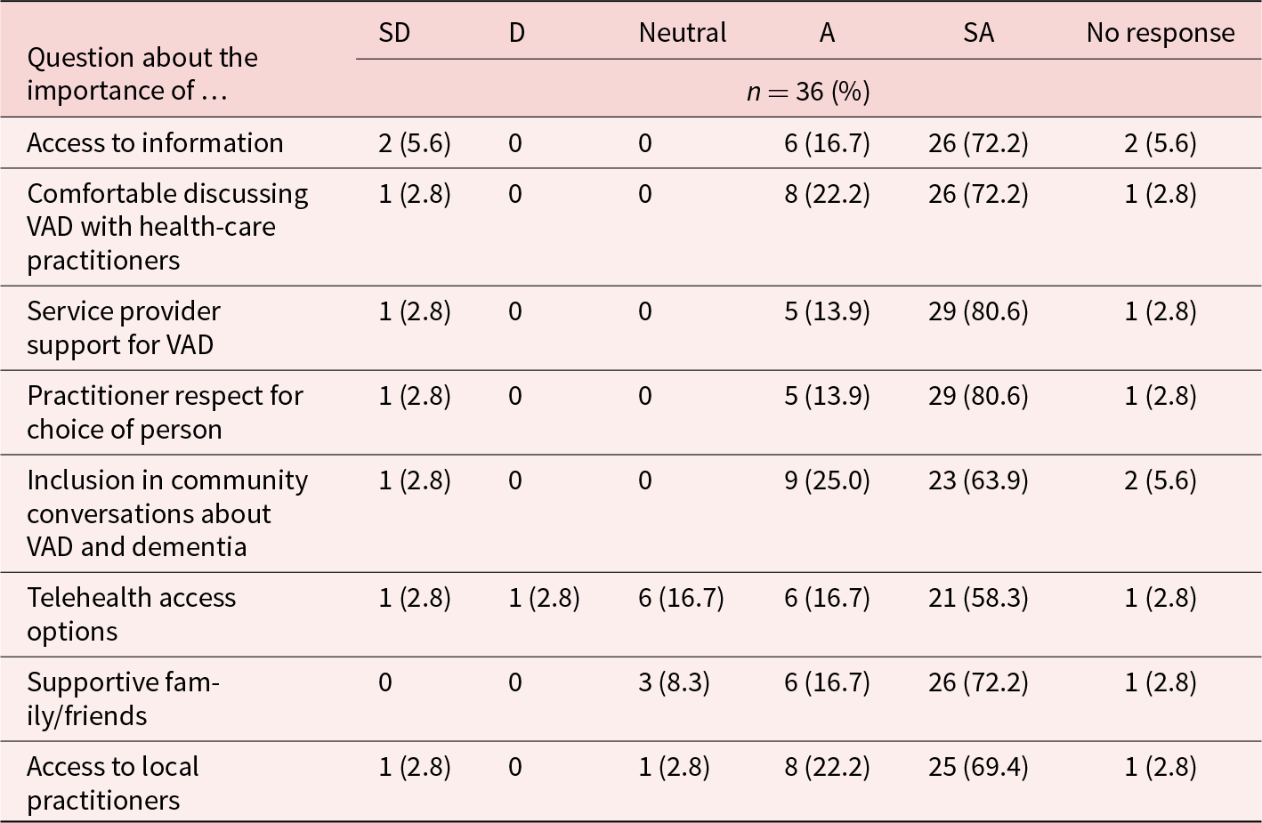Select 'Inclusion in community conversations' label
1262x823 pixels.
tap(167, 513)
